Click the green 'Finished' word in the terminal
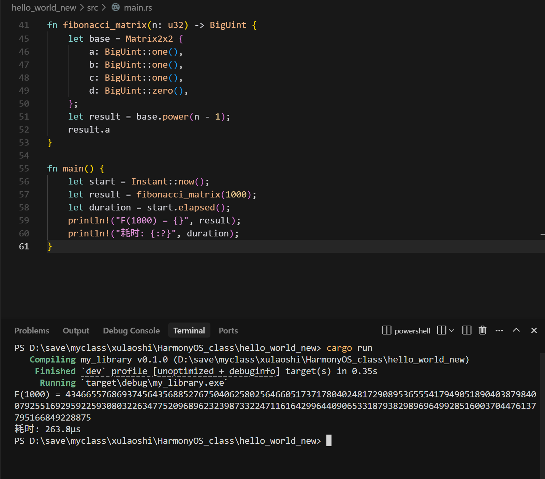545x479 pixels. point(55,371)
